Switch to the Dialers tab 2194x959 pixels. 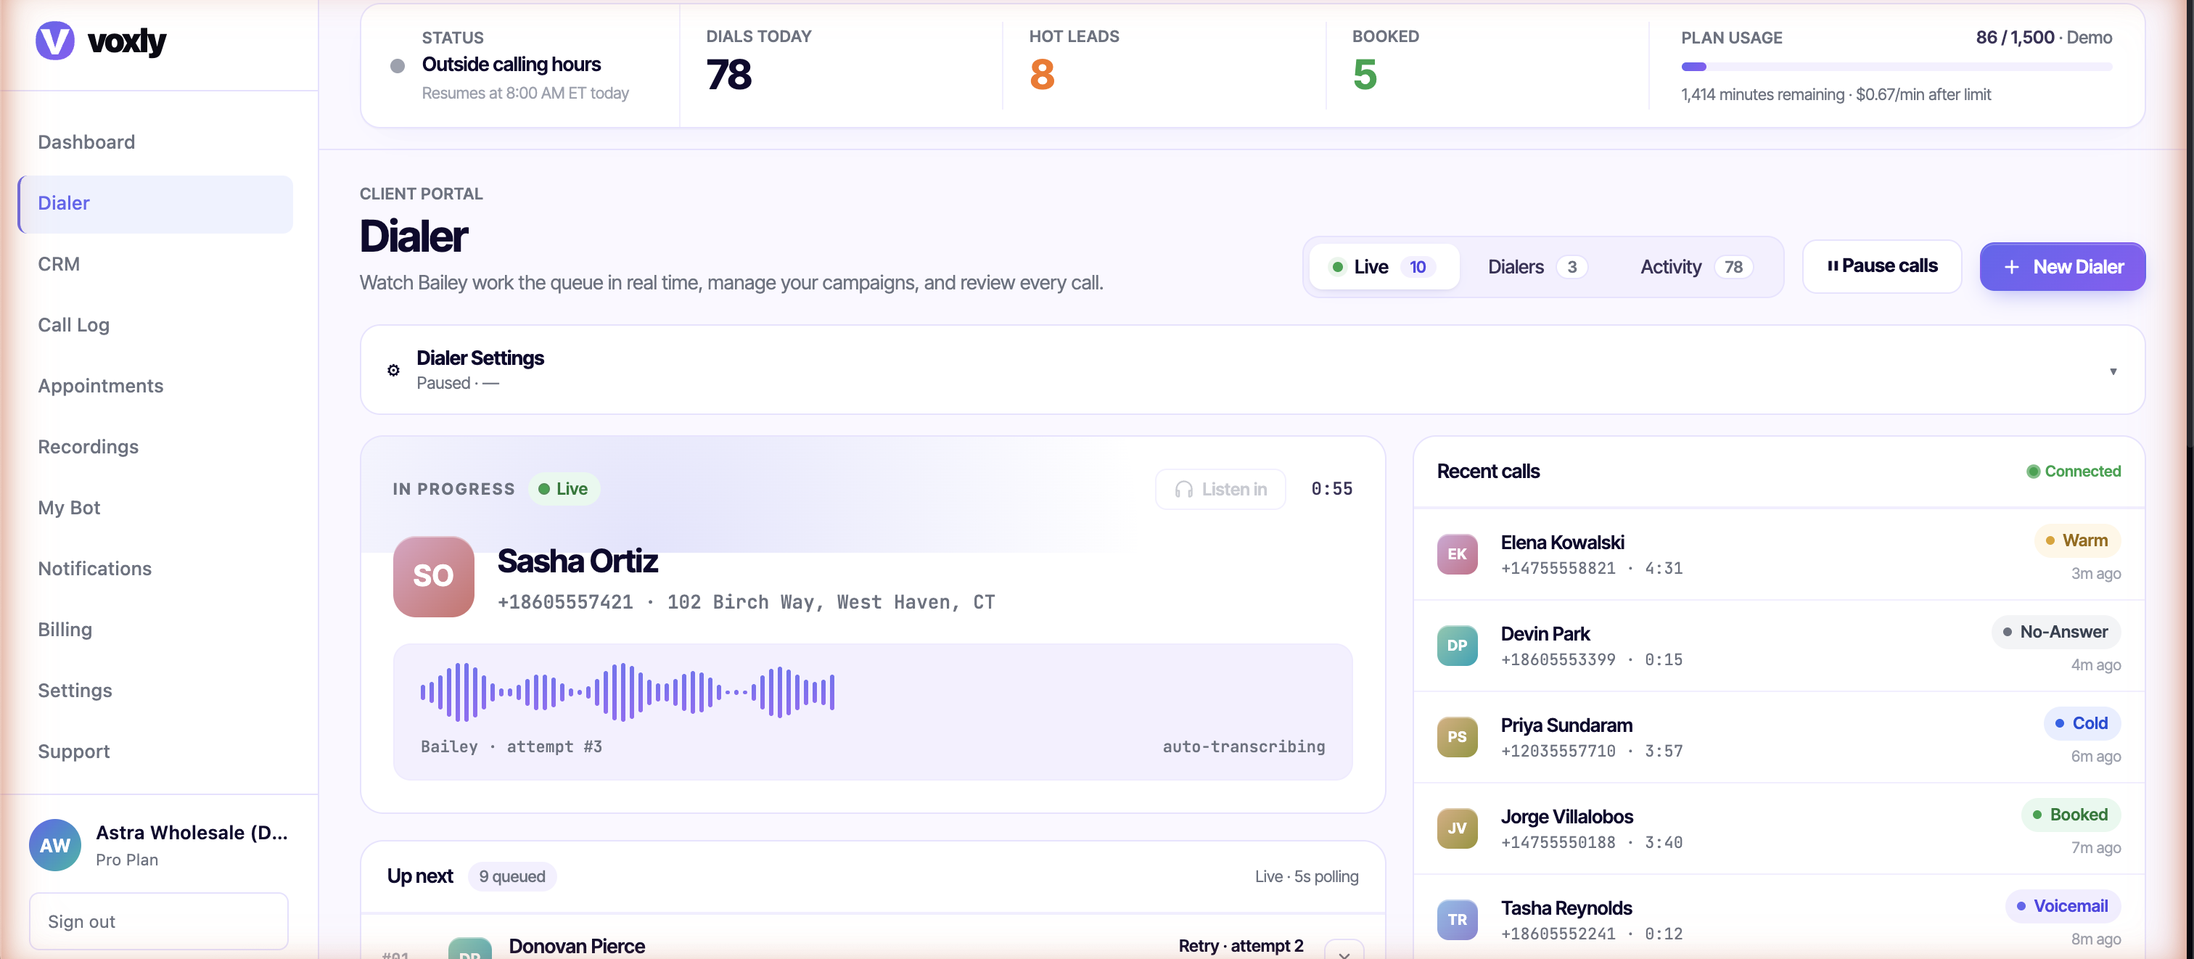point(1537,266)
